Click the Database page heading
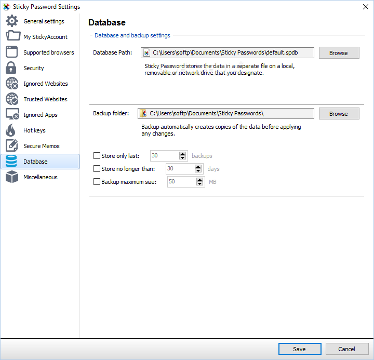The width and height of the screenshot is (374, 360). click(107, 22)
